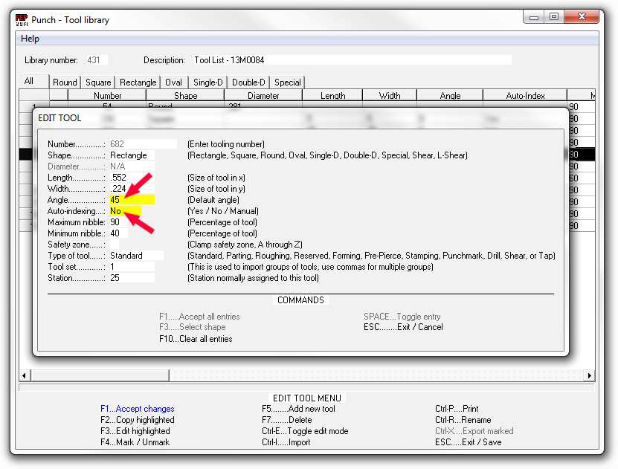This screenshot has width=618, height=469.
Task: Click the Diameter column header
Action: [263, 96]
